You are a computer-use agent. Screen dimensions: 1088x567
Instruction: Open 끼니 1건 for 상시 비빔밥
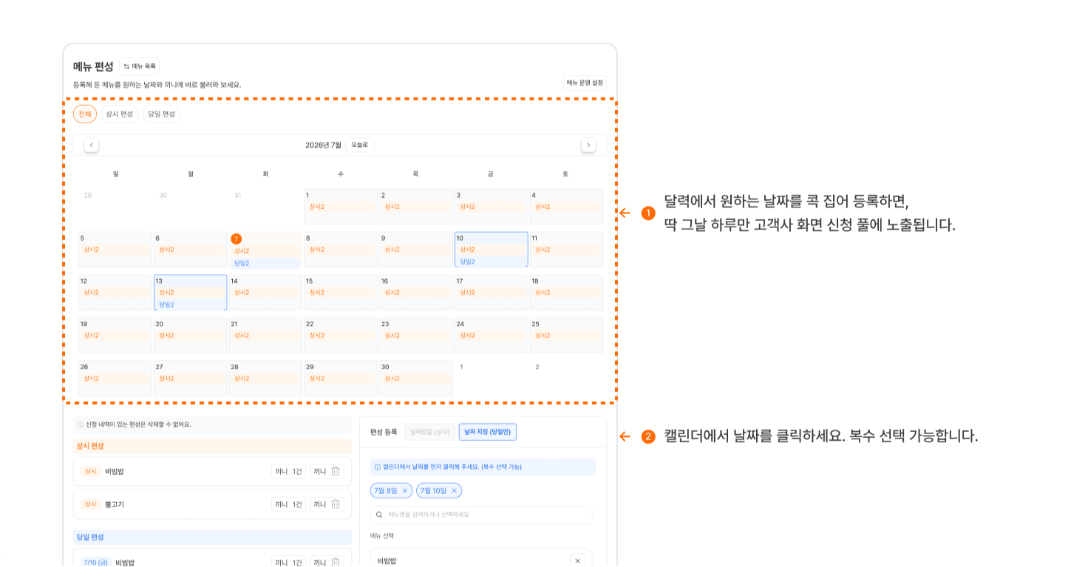point(288,471)
